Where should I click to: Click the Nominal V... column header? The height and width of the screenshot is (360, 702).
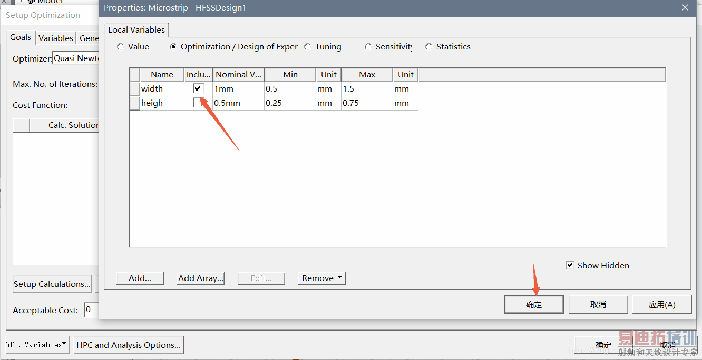[238, 75]
